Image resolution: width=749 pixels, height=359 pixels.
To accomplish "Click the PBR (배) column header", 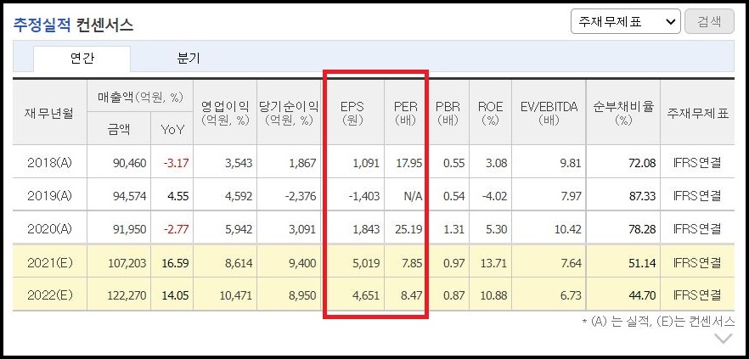I will pyautogui.click(x=448, y=113).
